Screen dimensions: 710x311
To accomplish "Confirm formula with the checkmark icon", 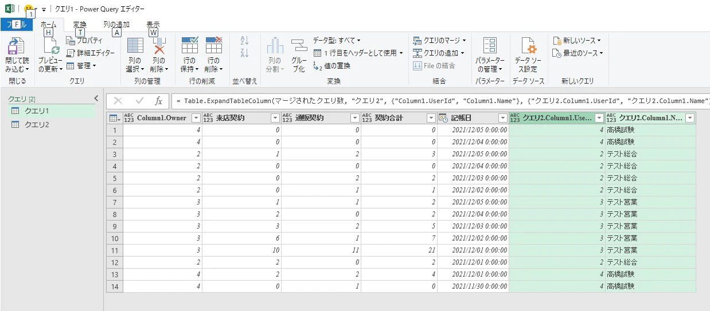I will 139,101.
